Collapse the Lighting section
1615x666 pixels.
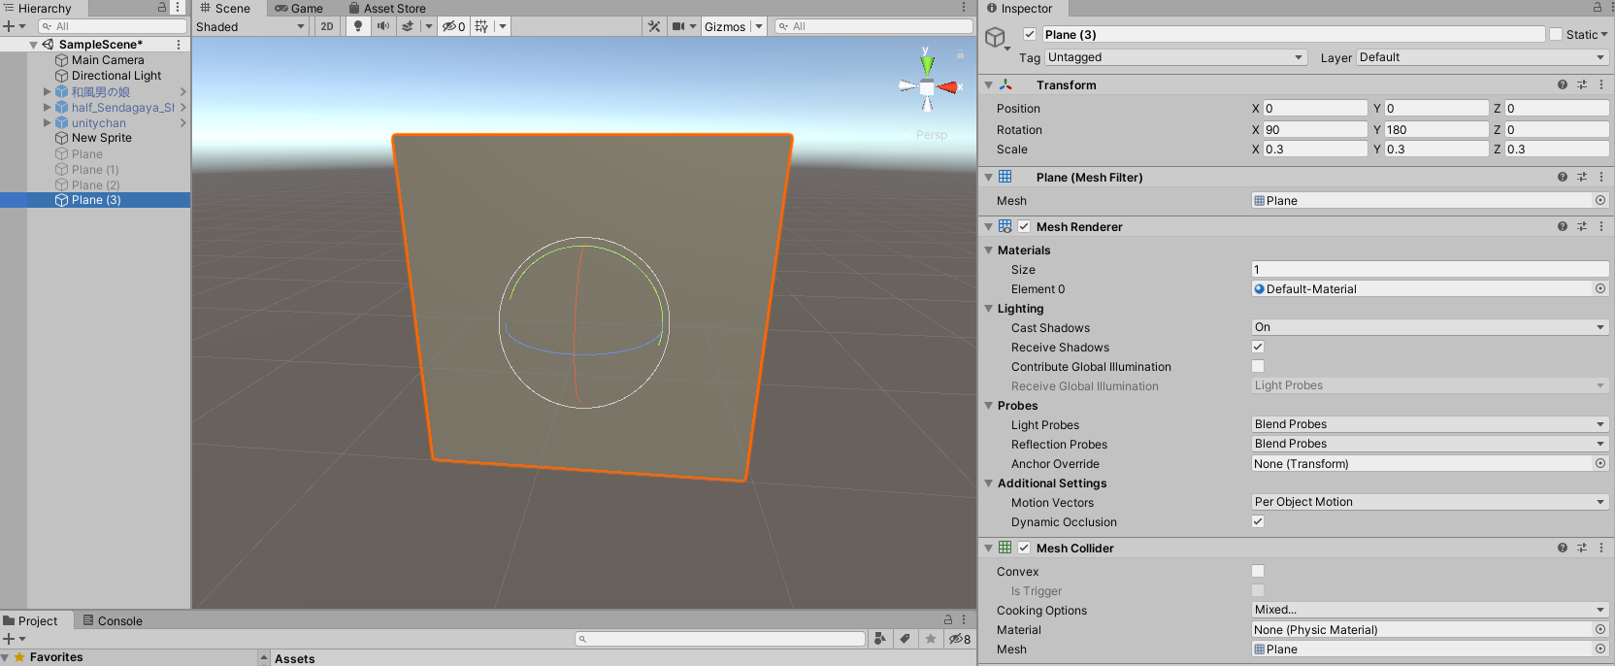(x=989, y=309)
